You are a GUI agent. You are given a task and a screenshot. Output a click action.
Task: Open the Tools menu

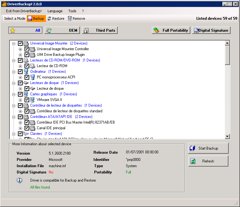(x=72, y=11)
